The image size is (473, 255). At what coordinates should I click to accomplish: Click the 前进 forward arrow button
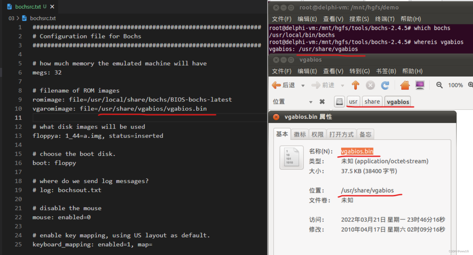323,85
